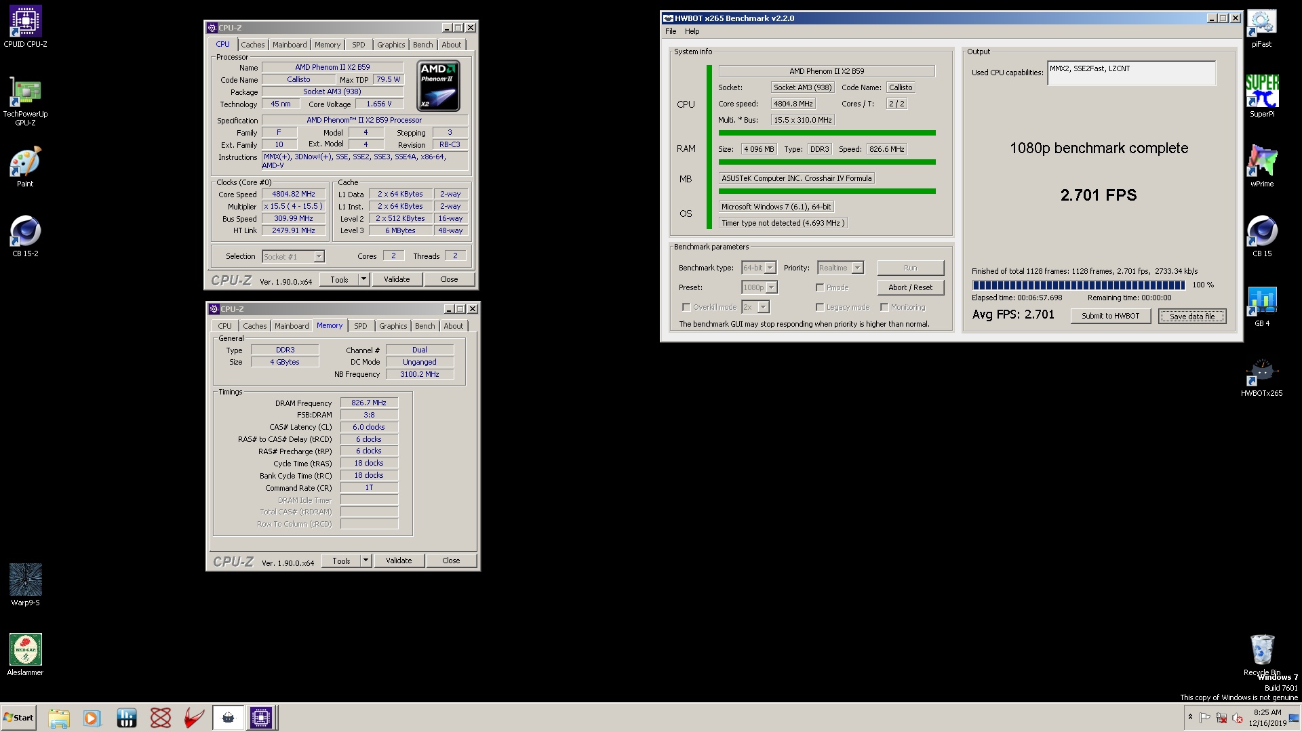1302x732 pixels.
Task: Open Socket #1 selection dropdown
Action: (x=319, y=256)
